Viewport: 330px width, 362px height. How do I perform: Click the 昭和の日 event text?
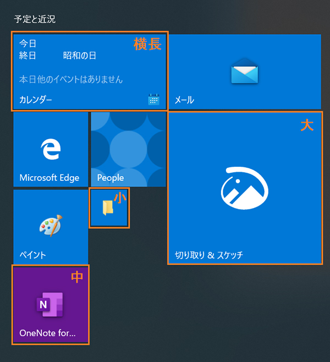click(x=80, y=56)
